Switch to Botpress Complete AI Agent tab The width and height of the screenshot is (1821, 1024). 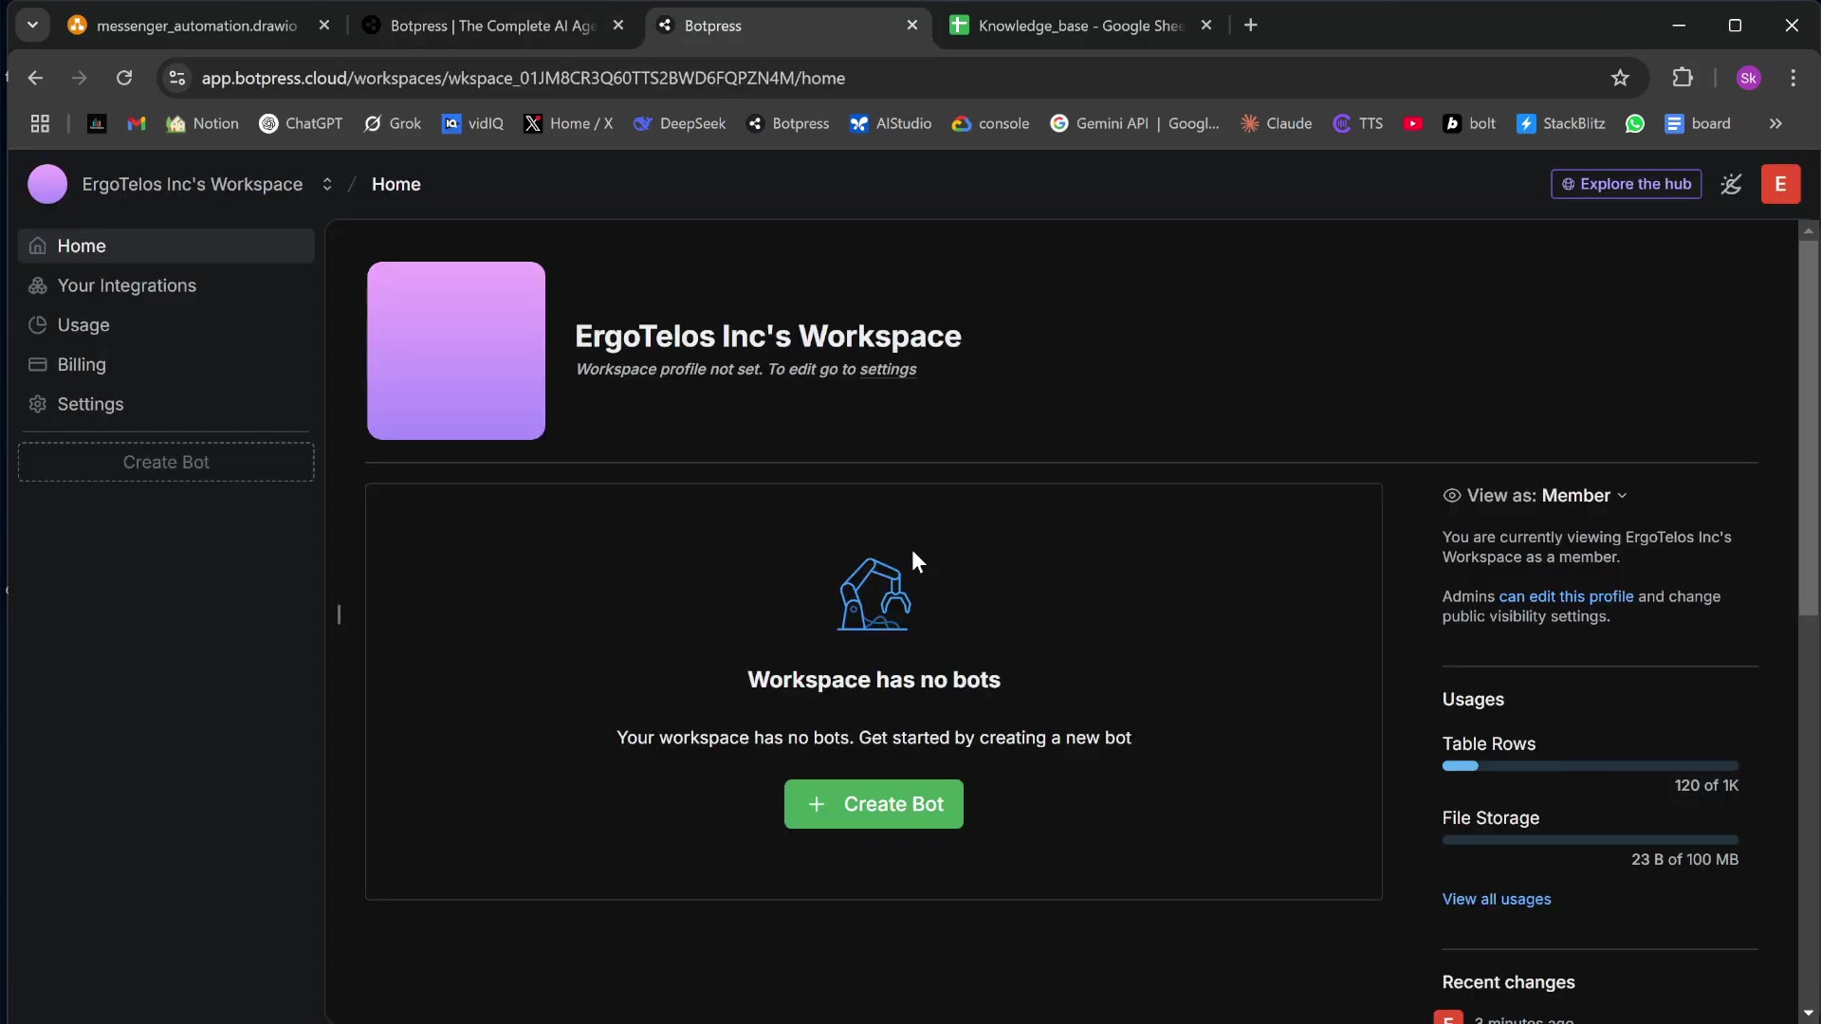[491, 26]
